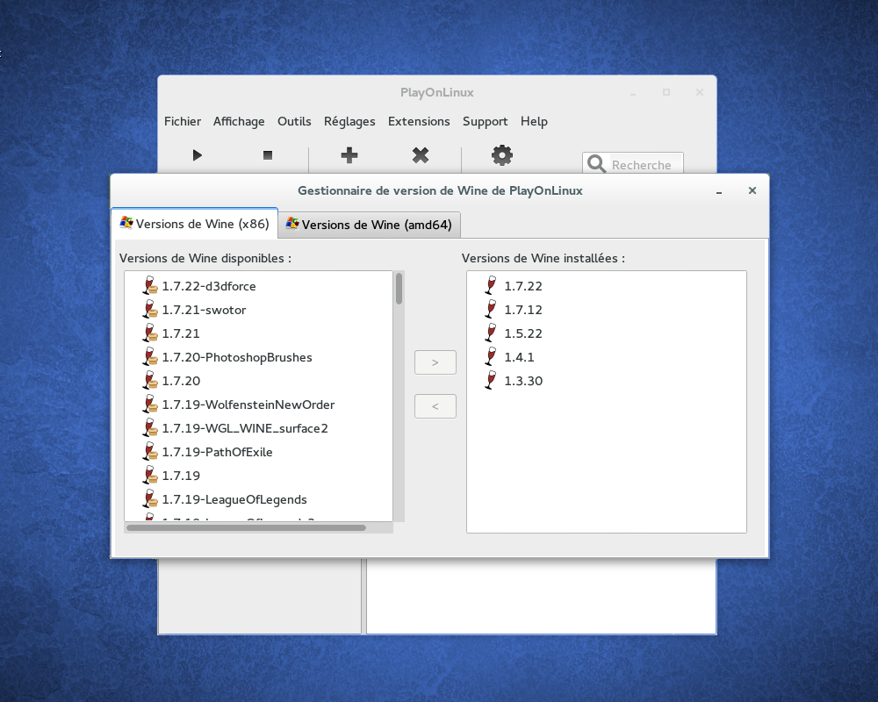
Task: Click wine package icon next to 1.7.21-swotor
Action: (150, 309)
